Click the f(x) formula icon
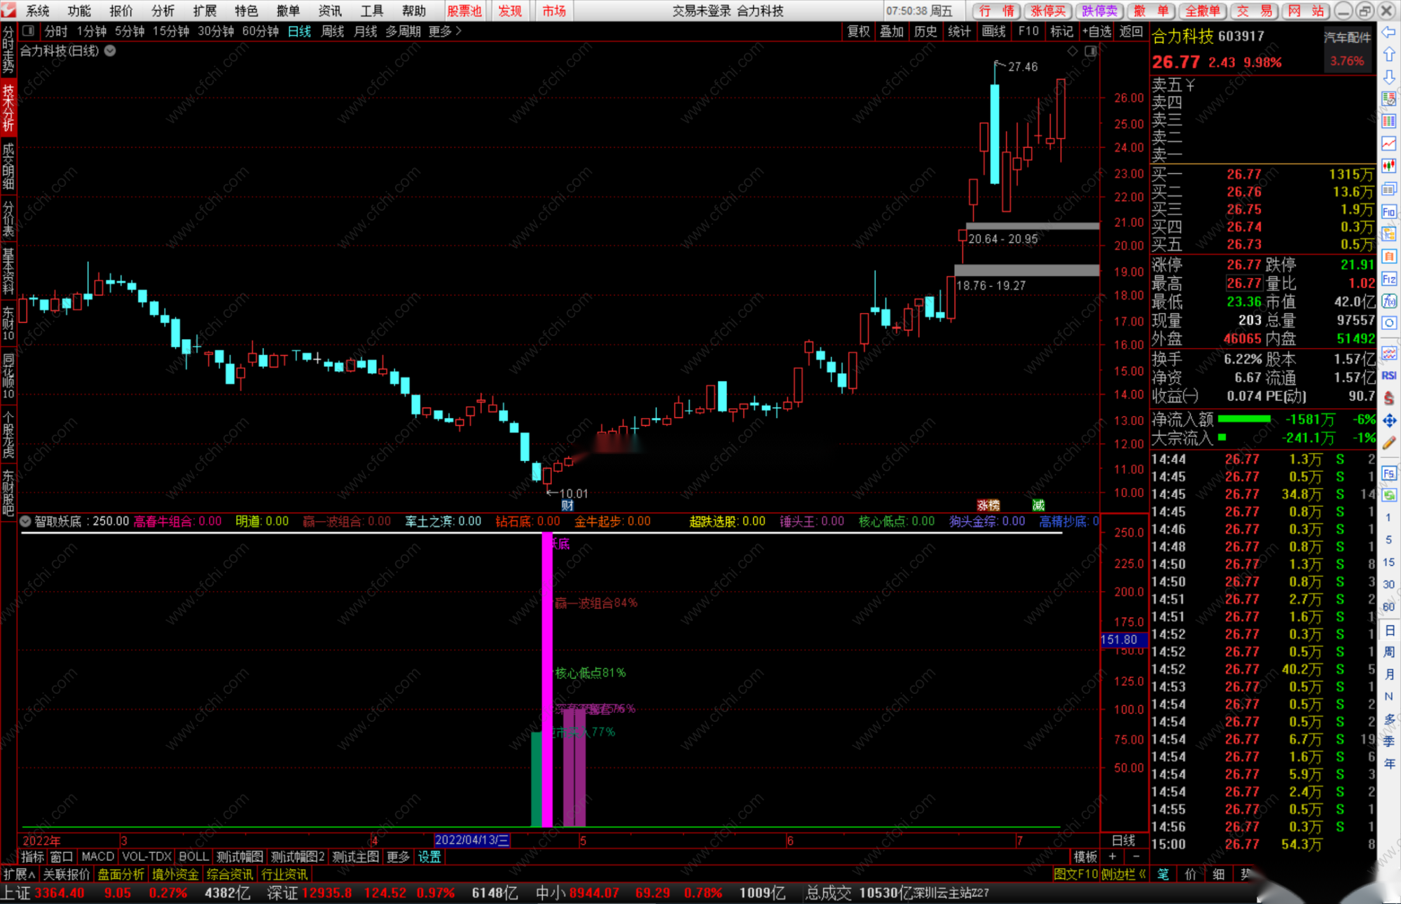The width and height of the screenshot is (1401, 904). (1388, 301)
